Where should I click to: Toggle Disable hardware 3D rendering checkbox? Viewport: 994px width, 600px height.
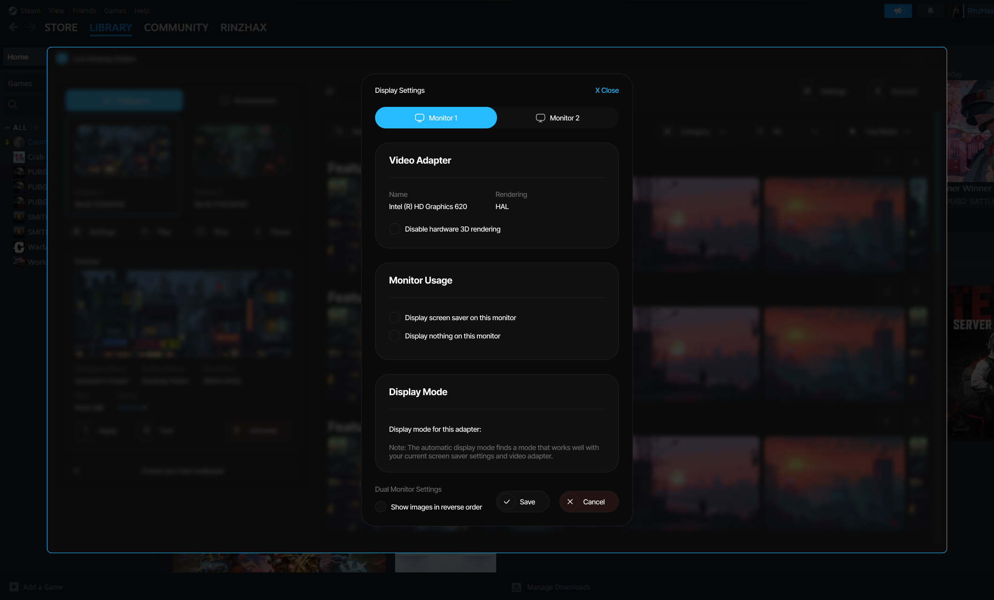click(x=395, y=229)
